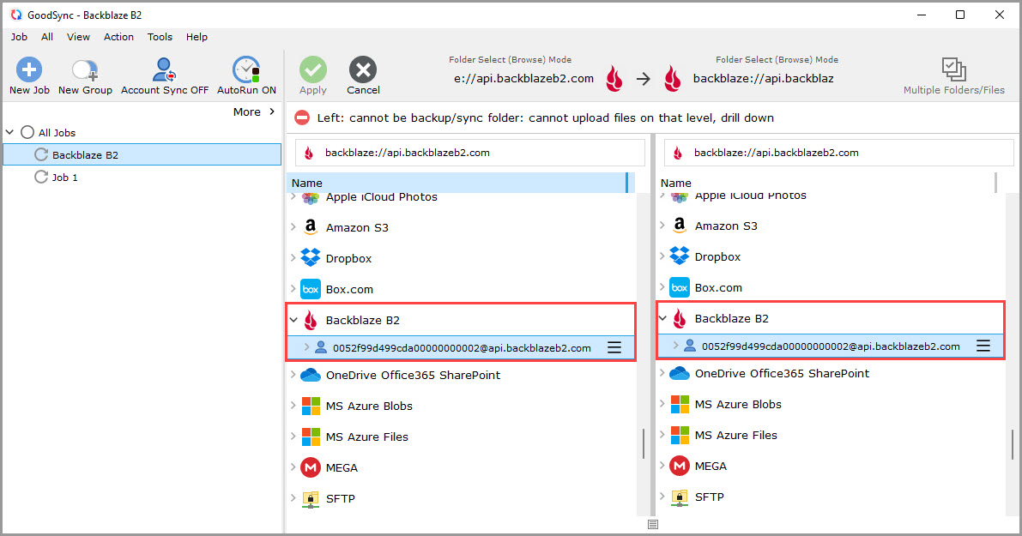Expand Dropbox in left panel

click(293, 258)
